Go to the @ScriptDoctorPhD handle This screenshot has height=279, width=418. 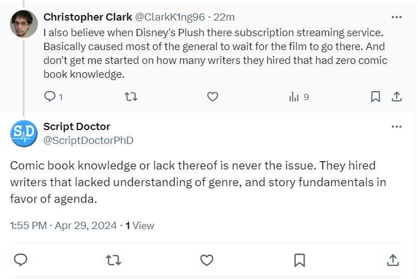pos(88,140)
